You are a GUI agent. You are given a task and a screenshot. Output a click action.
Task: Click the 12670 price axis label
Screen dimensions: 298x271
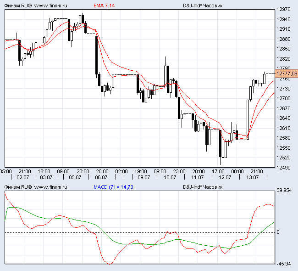point(283,108)
